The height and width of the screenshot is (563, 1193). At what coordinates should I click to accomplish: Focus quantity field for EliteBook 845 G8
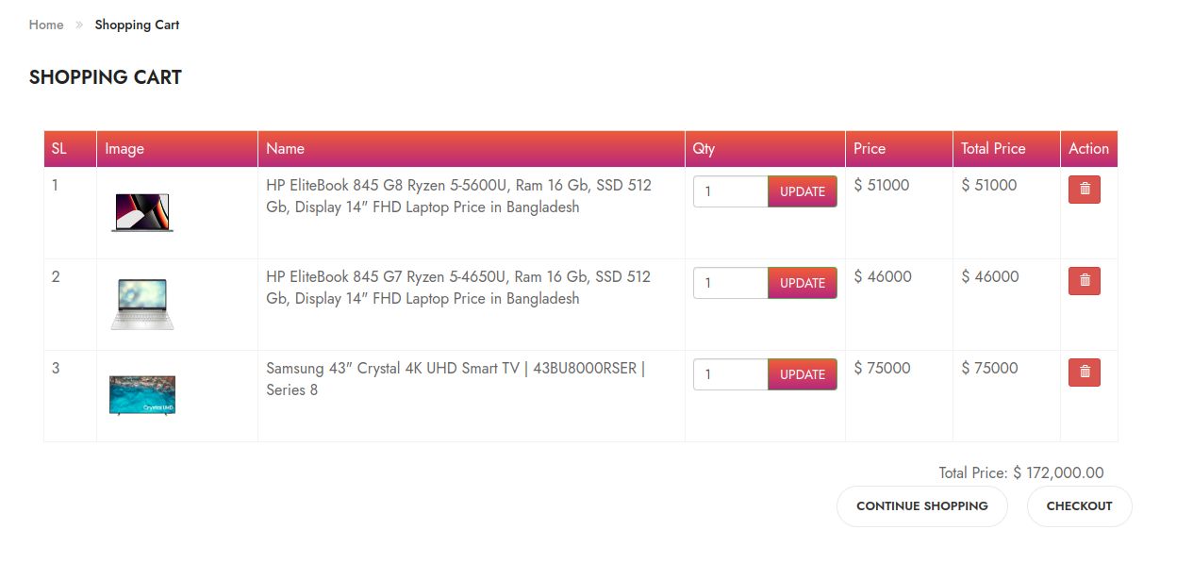(x=731, y=191)
